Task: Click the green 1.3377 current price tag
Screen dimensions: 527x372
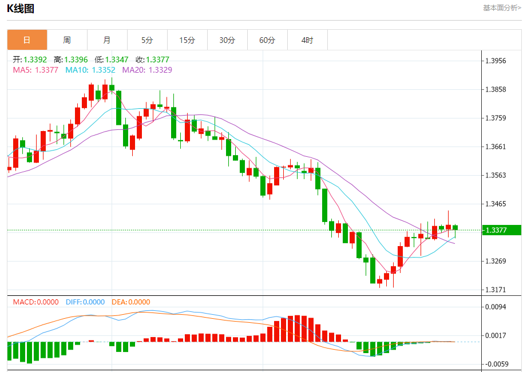Action: click(x=501, y=230)
